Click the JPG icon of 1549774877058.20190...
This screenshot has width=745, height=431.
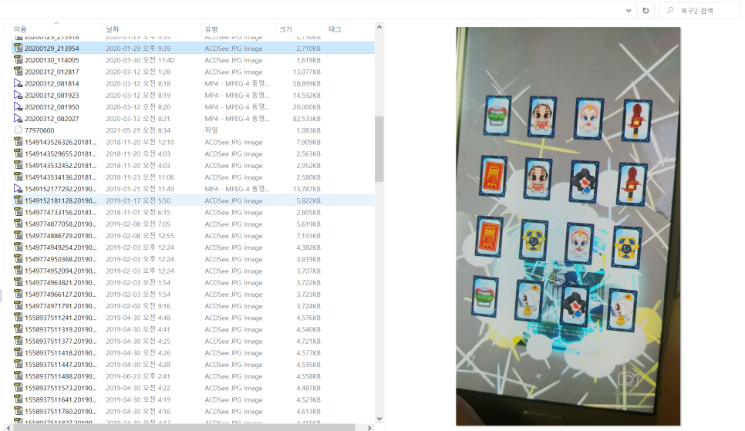18,224
